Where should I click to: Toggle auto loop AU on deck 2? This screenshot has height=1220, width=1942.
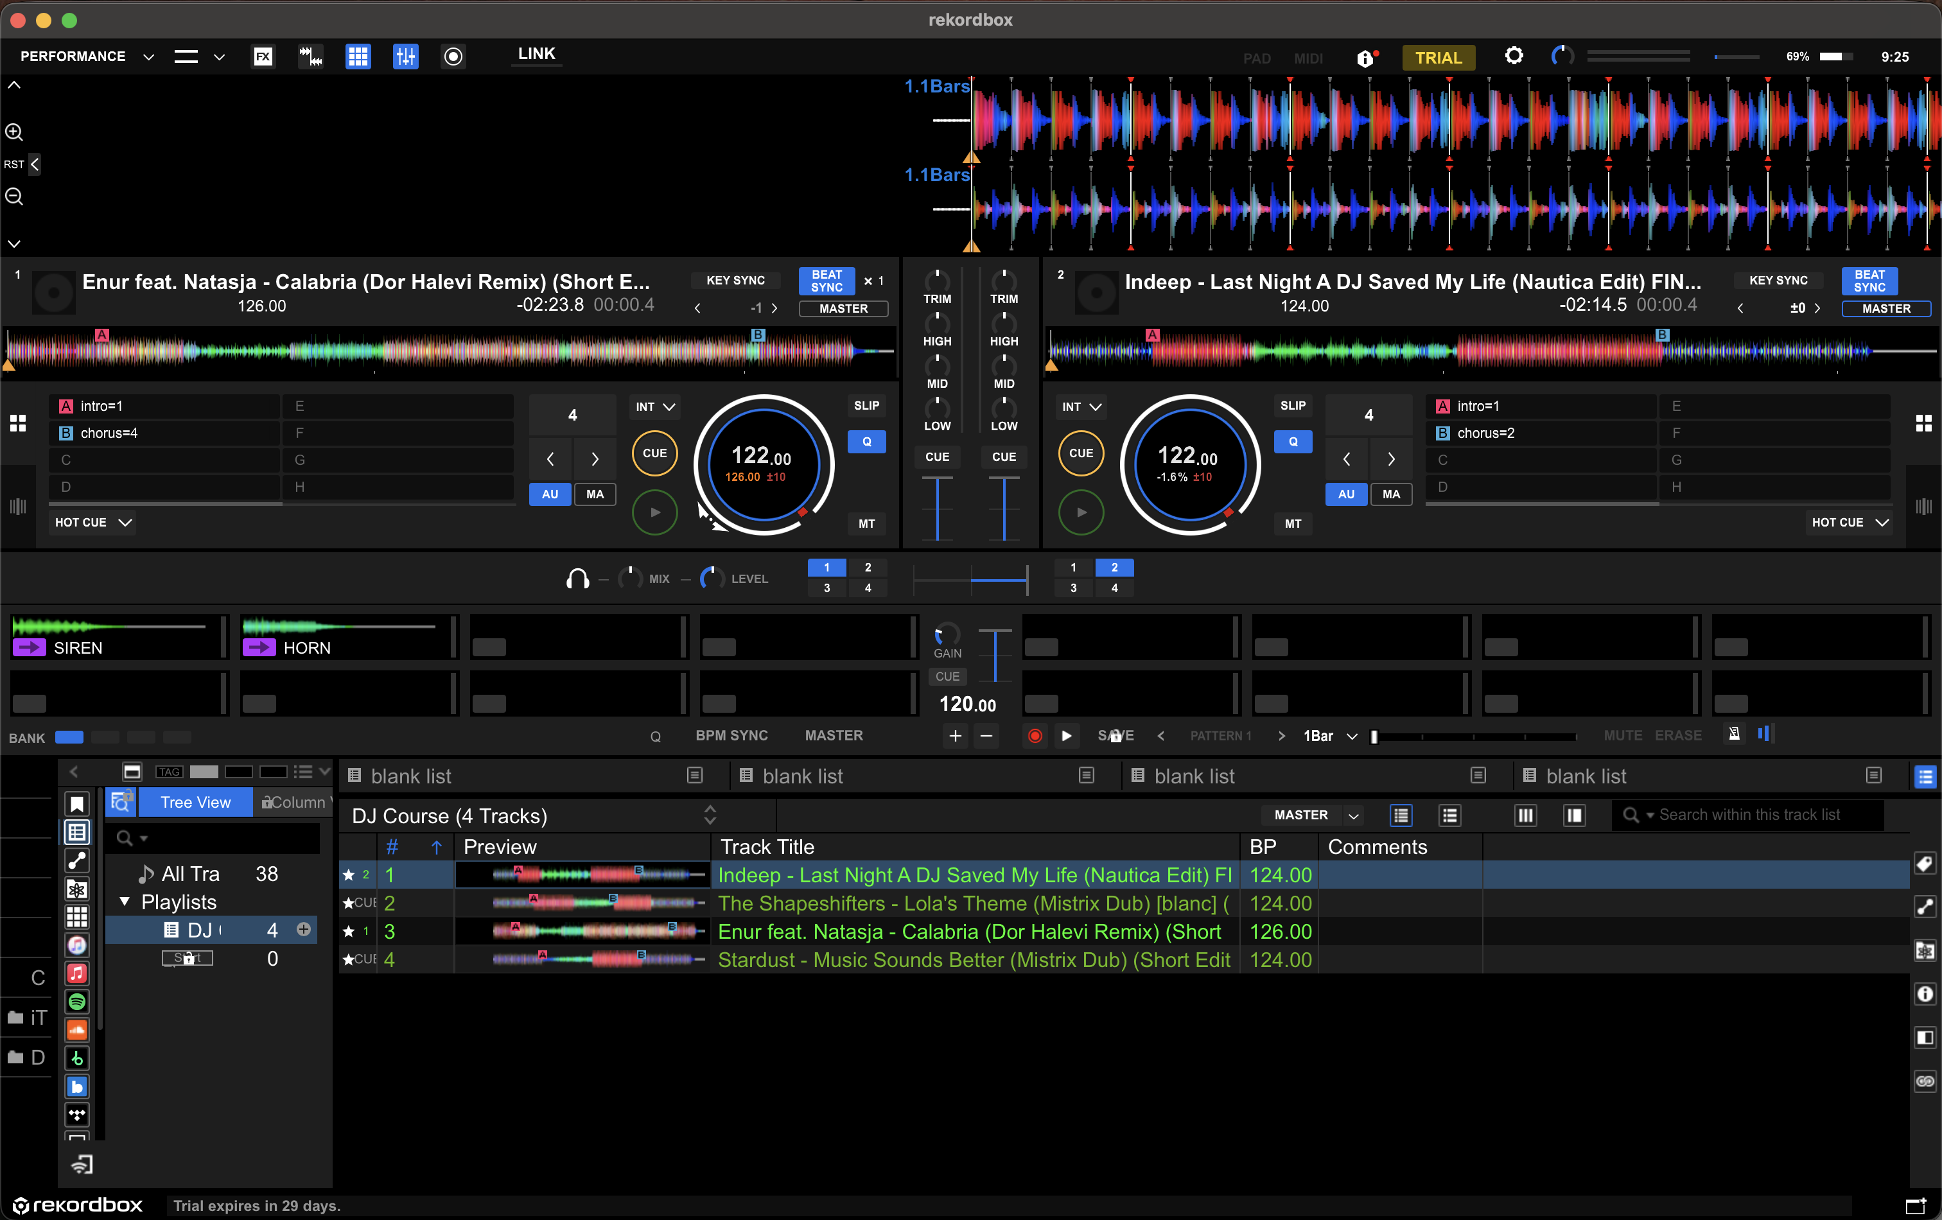(1346, 494)
